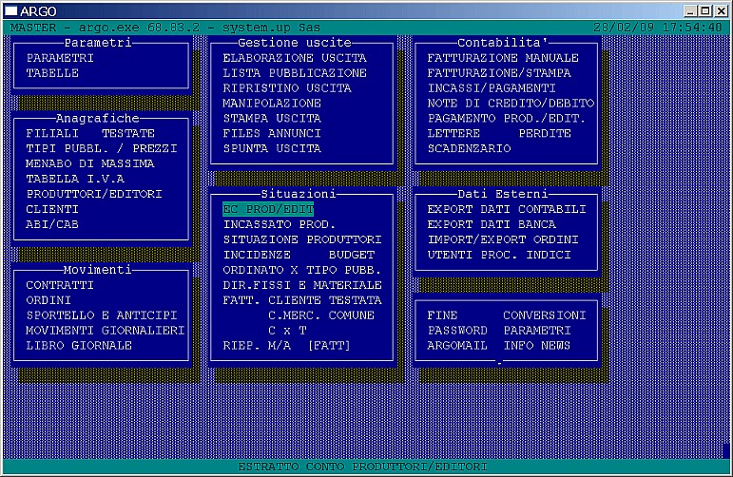The width and height of the screenshot is (733, 477).
Task: Click the highlighted EC PROD/EDIT item
Action: click(267, 209)
